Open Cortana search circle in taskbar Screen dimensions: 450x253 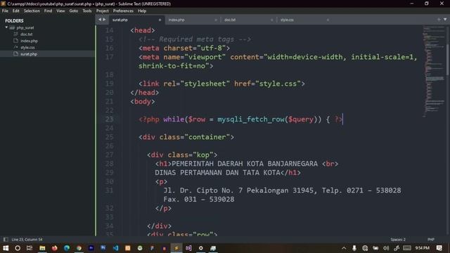(x=18, y=248)
